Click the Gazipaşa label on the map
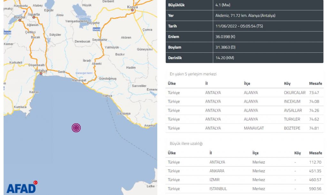Image resolution: width=327 pixels, height=195 pixels. (x=124, y=113)
